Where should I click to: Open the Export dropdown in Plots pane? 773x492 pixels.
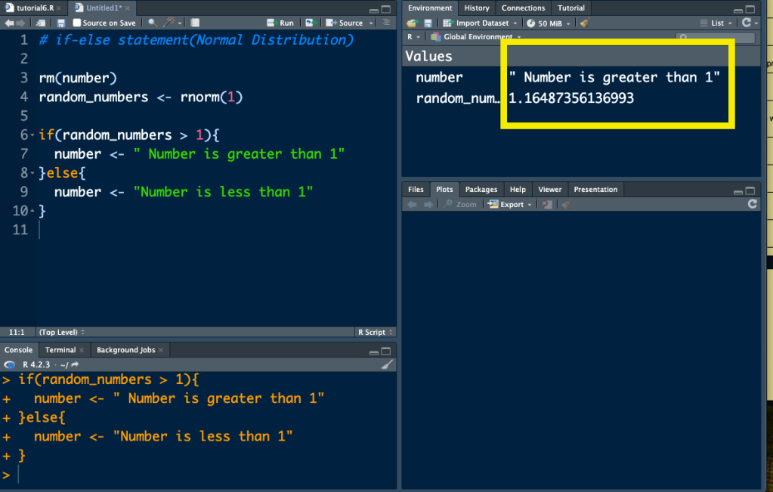(x=509, y=204)
